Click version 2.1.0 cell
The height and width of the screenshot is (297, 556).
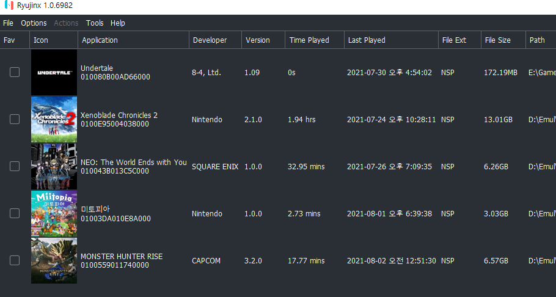click(253, 120)
